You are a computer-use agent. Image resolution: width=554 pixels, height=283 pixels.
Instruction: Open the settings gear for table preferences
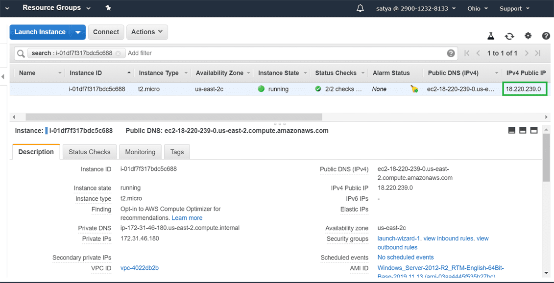point(528,36)
